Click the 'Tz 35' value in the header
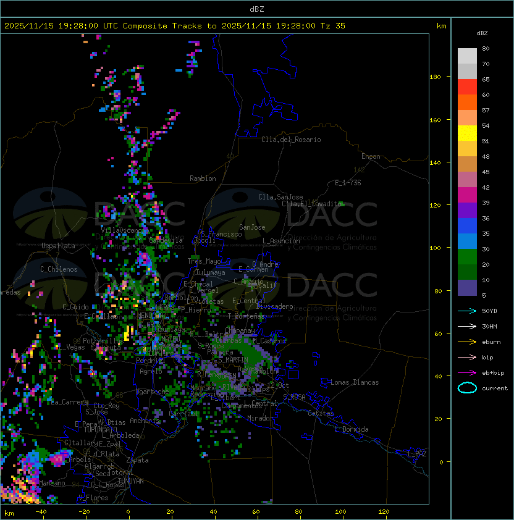The height and width of the screenshot is (520, 514). click(x=333, y=26)
